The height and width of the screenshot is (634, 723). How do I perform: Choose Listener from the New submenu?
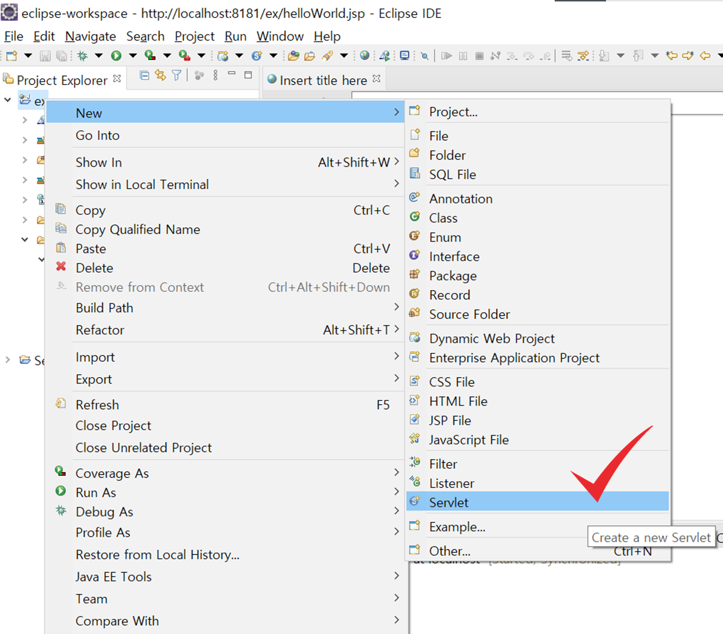pos(538,483)
